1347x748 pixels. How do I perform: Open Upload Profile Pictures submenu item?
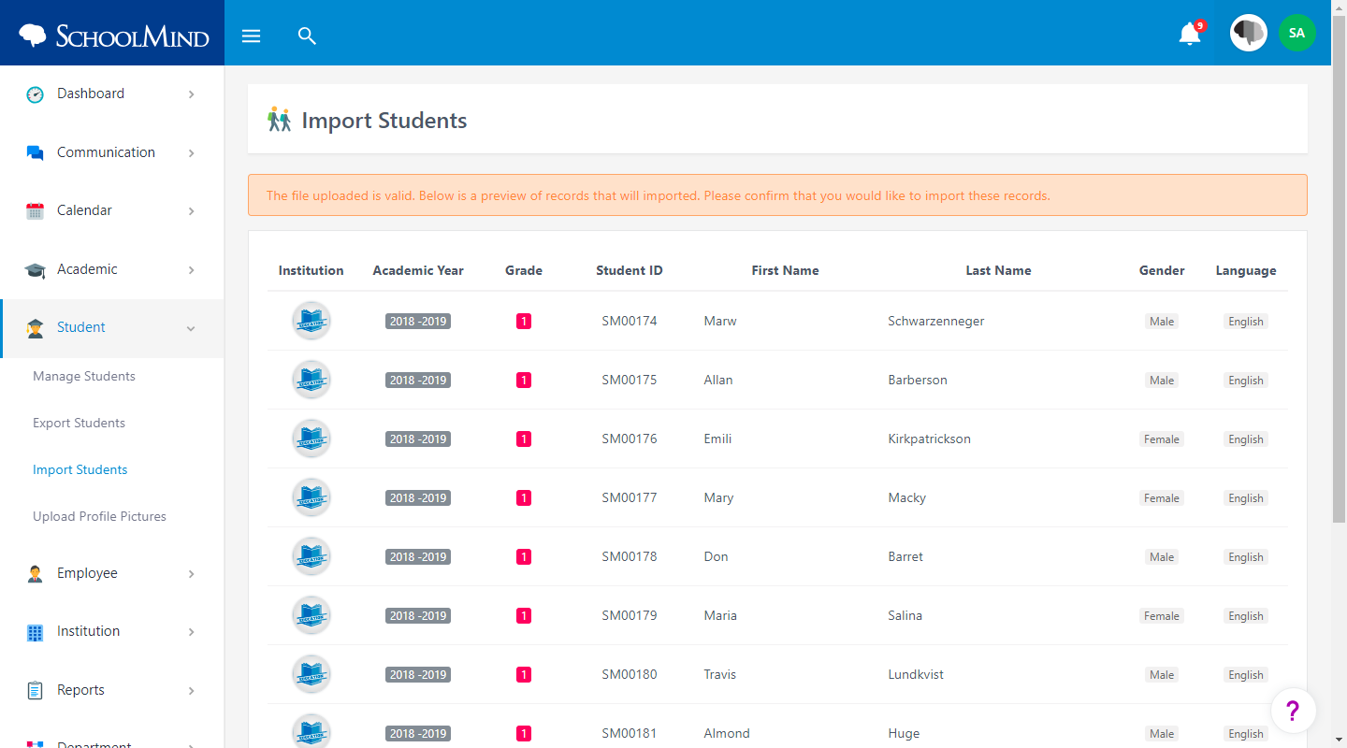click(x=99, y=516)
